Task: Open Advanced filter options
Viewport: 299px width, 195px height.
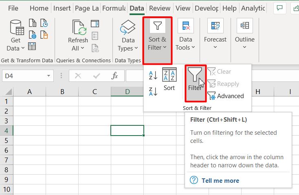Action: 226,96
